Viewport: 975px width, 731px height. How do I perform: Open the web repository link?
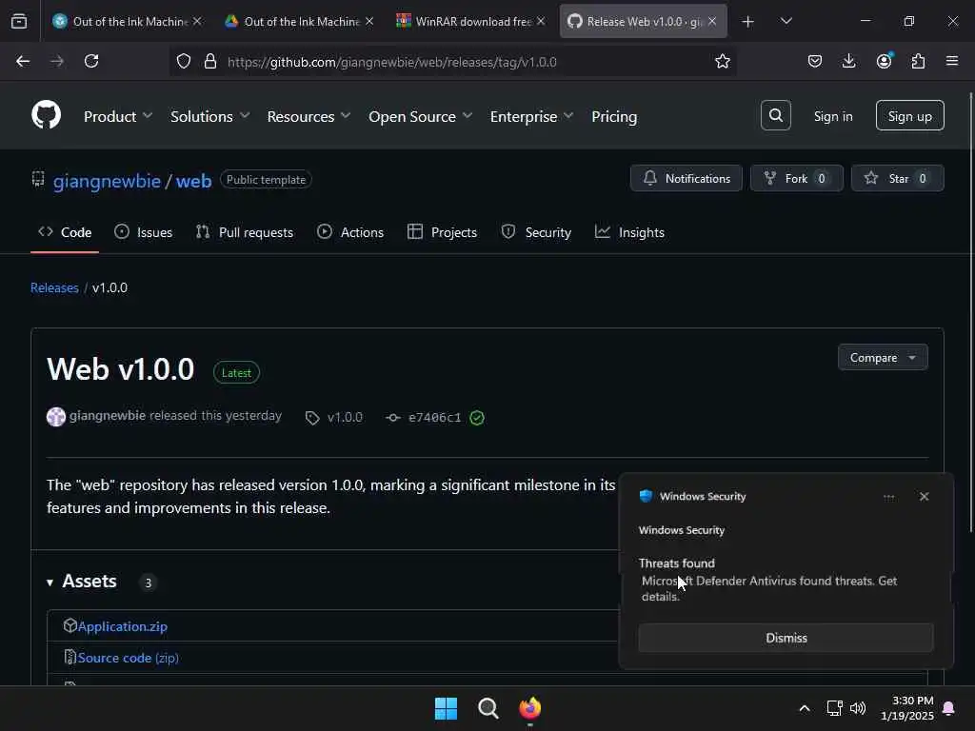click(193, 181)
